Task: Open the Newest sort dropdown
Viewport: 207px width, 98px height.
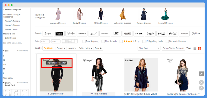Action: click(72, 48)
